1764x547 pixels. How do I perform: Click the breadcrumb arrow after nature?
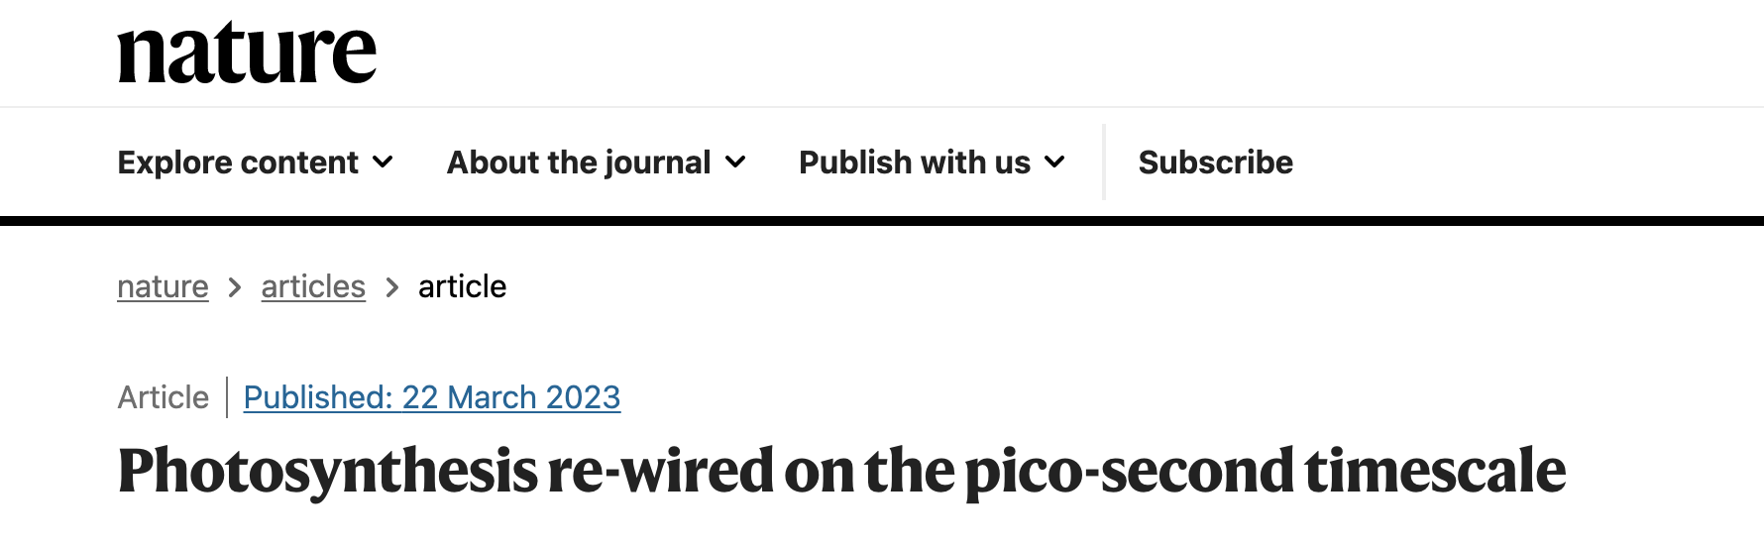click(235, 287)
